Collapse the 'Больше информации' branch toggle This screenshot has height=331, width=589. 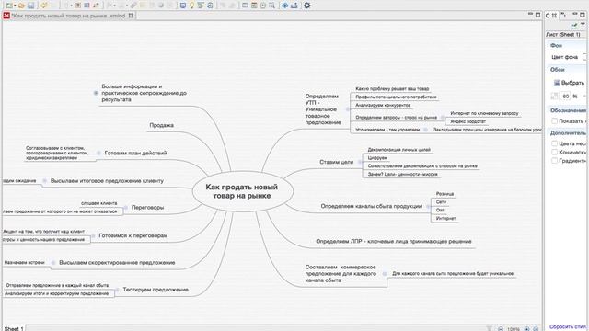click(96, 93)
